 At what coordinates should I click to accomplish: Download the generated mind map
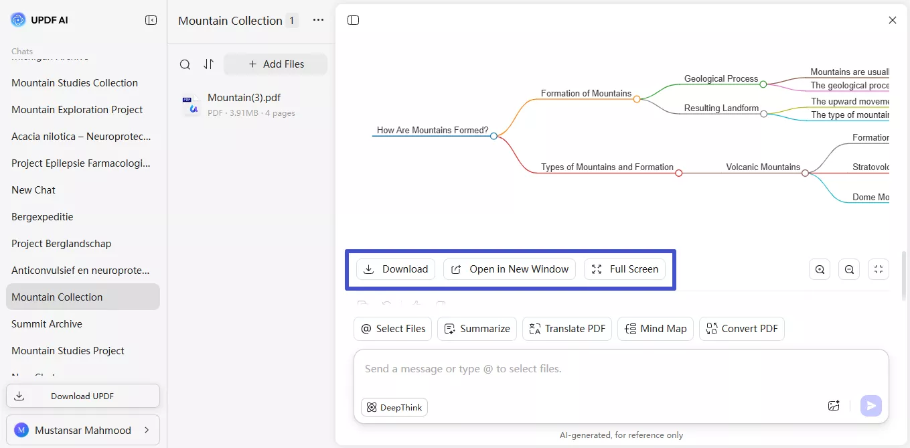coord(395,269)
